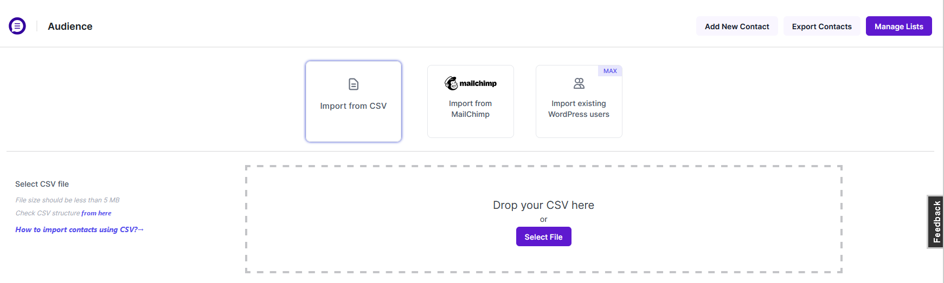Click the file size limit note
This screenshot has width=944, height=283.
click(68, 200)
